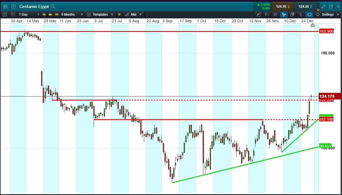The width and height of the screenshot is (342, 195).
Task: Close the Centamin Egypt chart panel
Action: 338,6
